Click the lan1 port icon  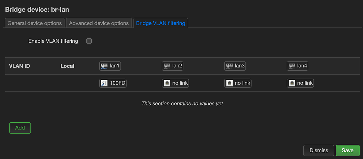[x=104, y=66]
